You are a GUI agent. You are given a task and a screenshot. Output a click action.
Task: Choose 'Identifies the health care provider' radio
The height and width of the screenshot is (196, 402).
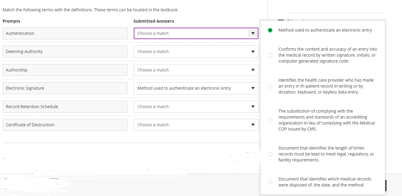[x=270, y=86]
